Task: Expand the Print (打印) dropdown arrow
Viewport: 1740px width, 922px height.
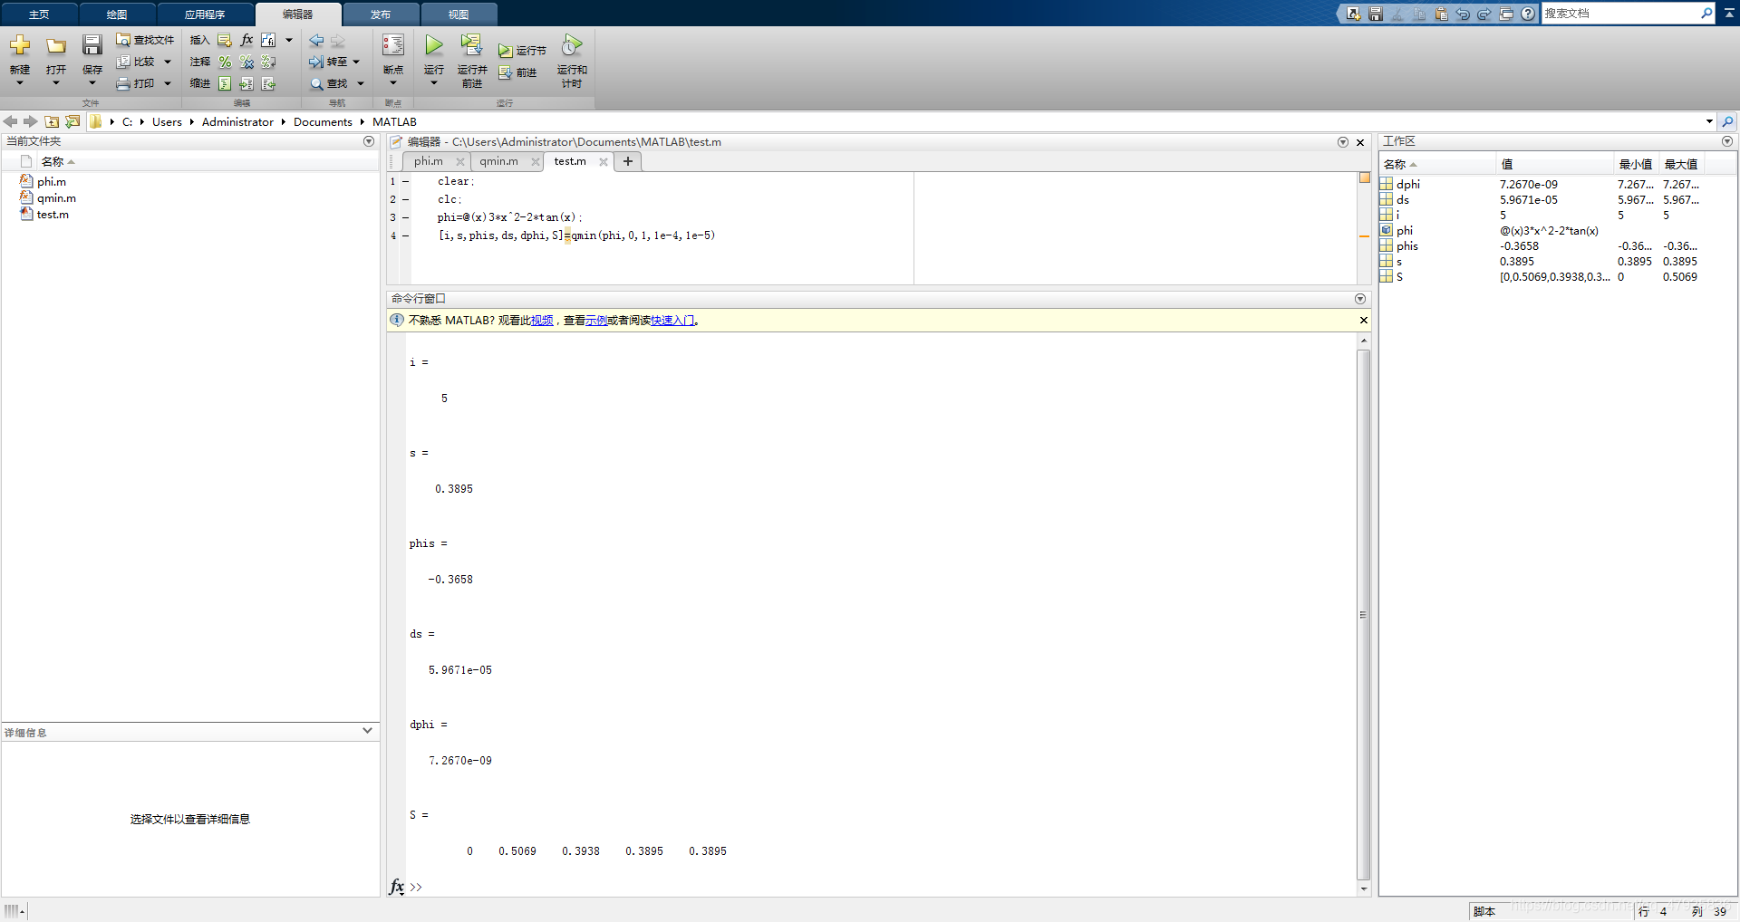Action: [168, 83]
